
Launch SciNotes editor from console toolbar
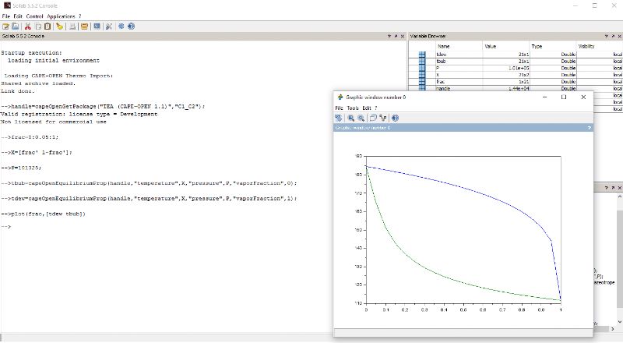click(x=5, y=27)
